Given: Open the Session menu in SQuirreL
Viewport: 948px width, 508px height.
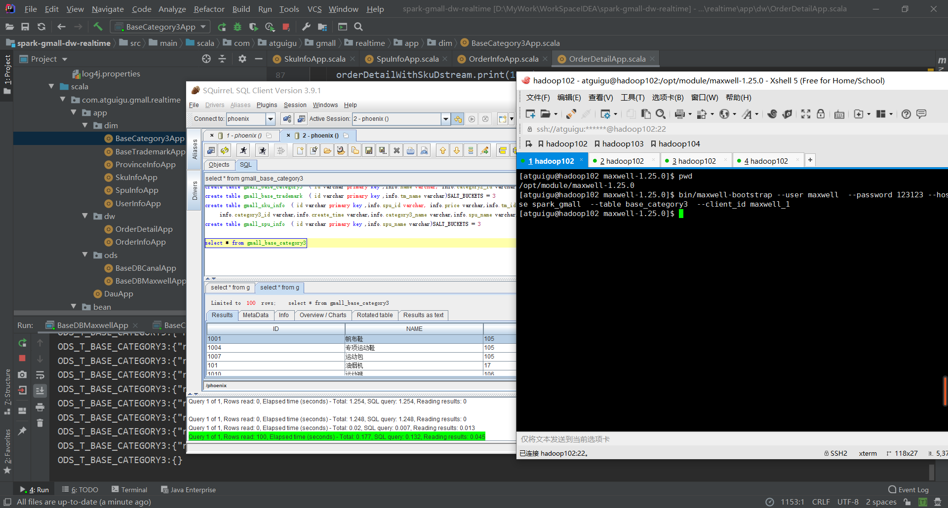Looking at the screenshot, I should click(x=295, y=105).
